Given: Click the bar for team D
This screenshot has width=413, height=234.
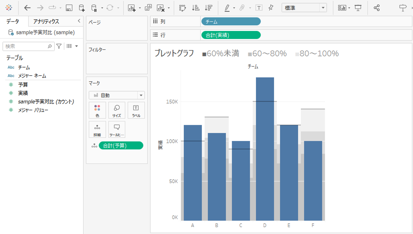Looking at the screenshot, I should [x=265, y=149].
